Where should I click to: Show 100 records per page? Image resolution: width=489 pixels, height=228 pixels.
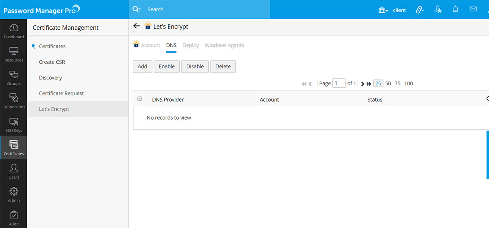pyautogui.click(x=409, y=83)
